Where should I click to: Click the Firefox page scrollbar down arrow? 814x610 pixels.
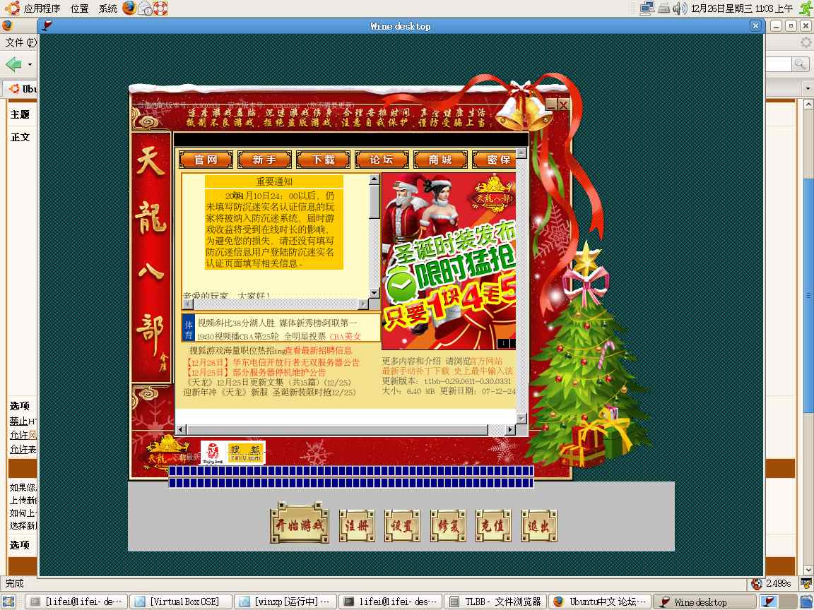[808, 570]
